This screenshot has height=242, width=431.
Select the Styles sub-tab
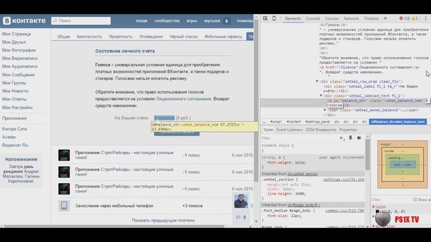click(268, 130)
